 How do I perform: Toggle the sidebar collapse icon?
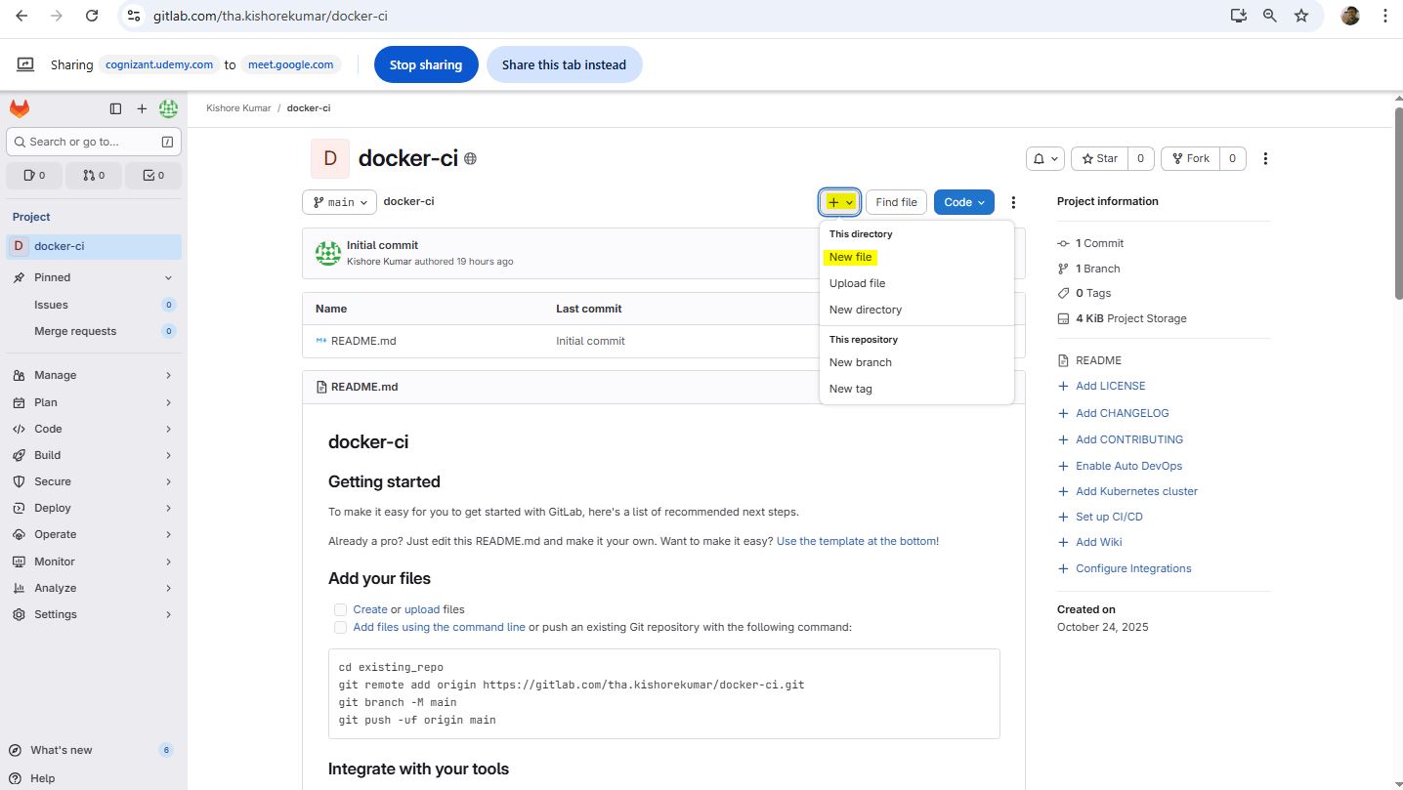[x=115, y=108]
